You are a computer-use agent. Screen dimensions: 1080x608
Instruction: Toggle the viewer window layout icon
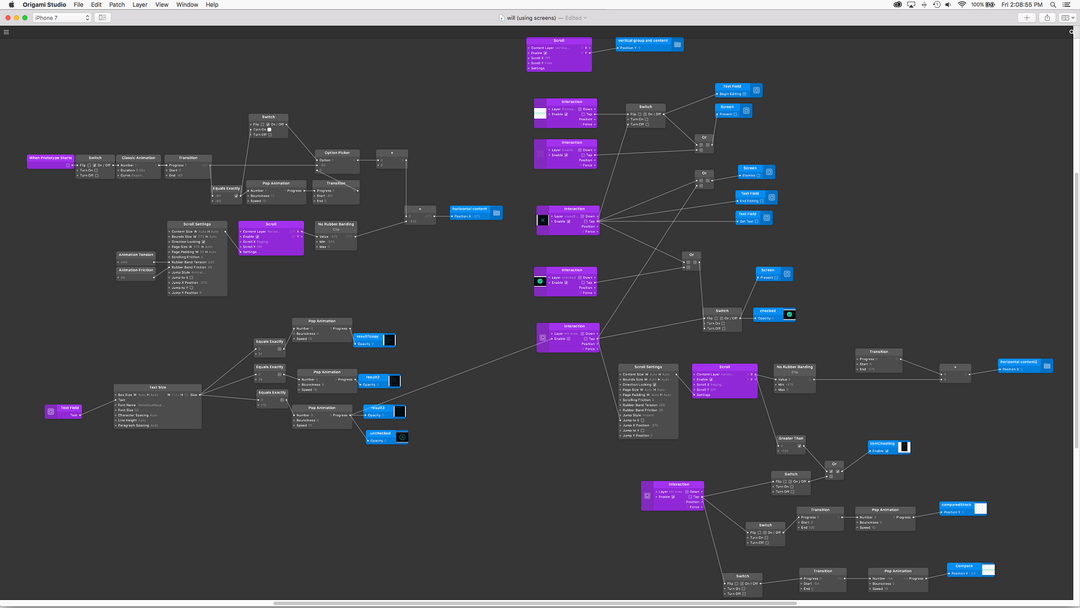(102, 18)
